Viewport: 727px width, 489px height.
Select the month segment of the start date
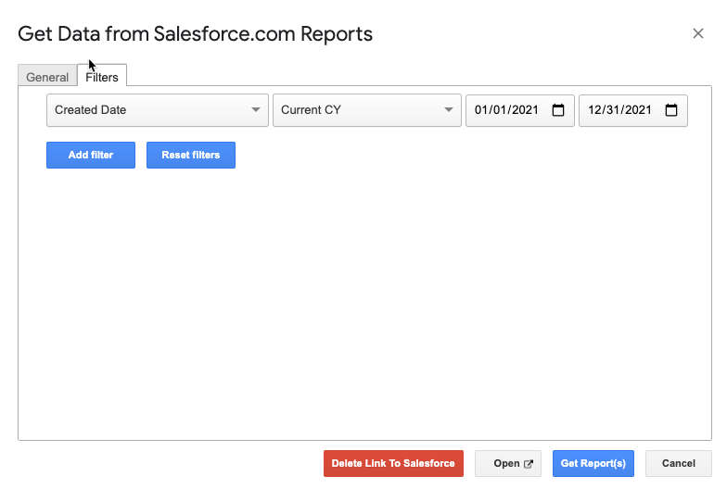[x=481, y=110]
